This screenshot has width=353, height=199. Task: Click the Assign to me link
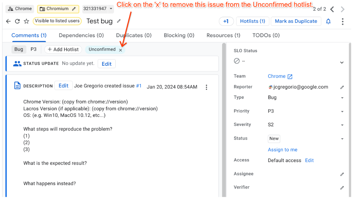point(283,150)
